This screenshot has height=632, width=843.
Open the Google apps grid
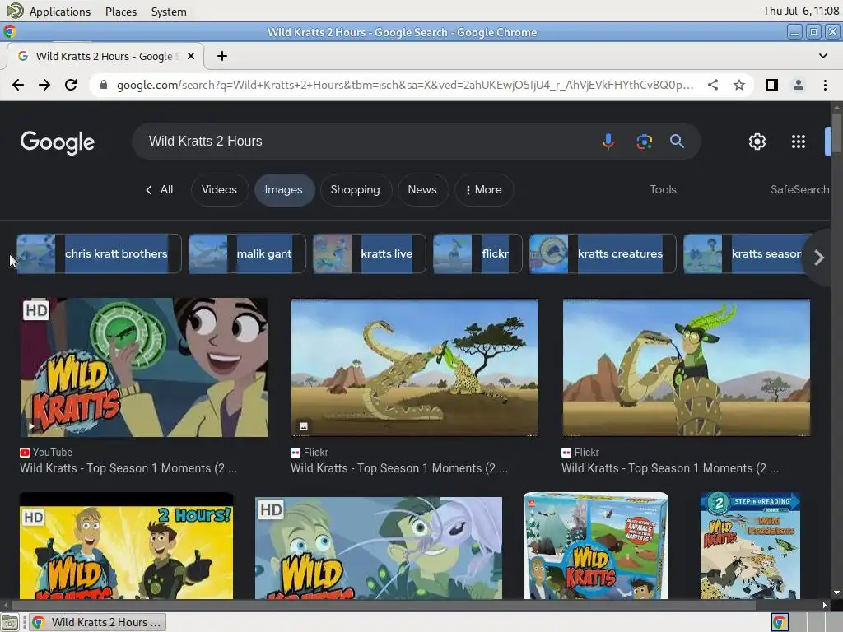coord(799,142)
